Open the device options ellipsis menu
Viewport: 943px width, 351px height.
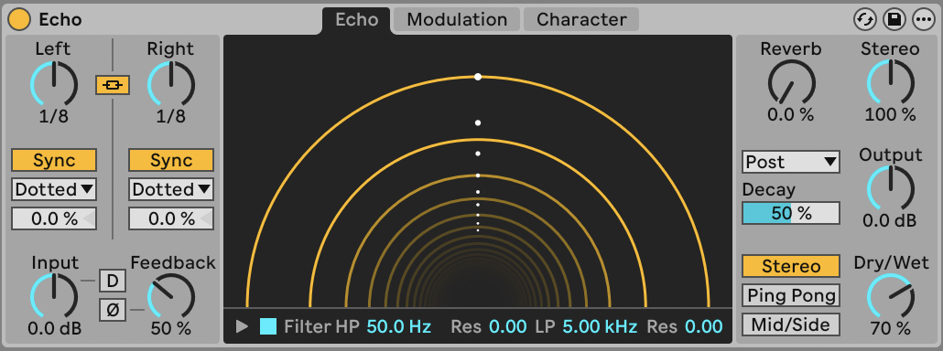[924, 19]
